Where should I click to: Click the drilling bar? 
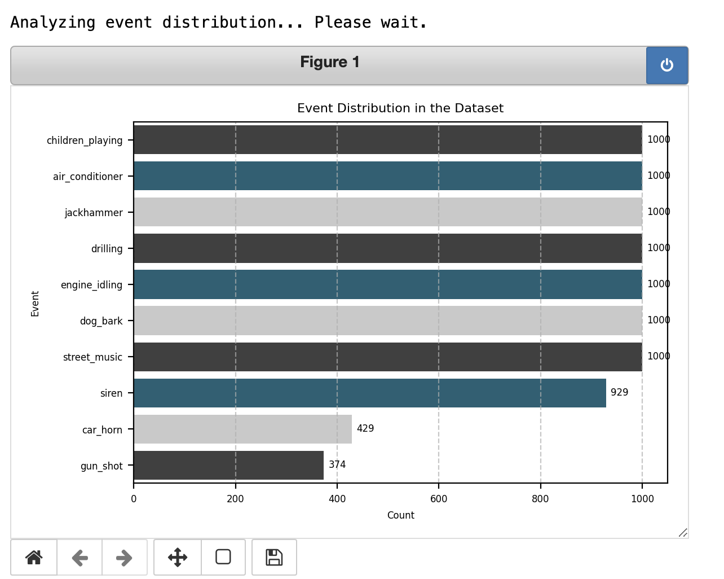pyautogui.click(x=388, y=248)
